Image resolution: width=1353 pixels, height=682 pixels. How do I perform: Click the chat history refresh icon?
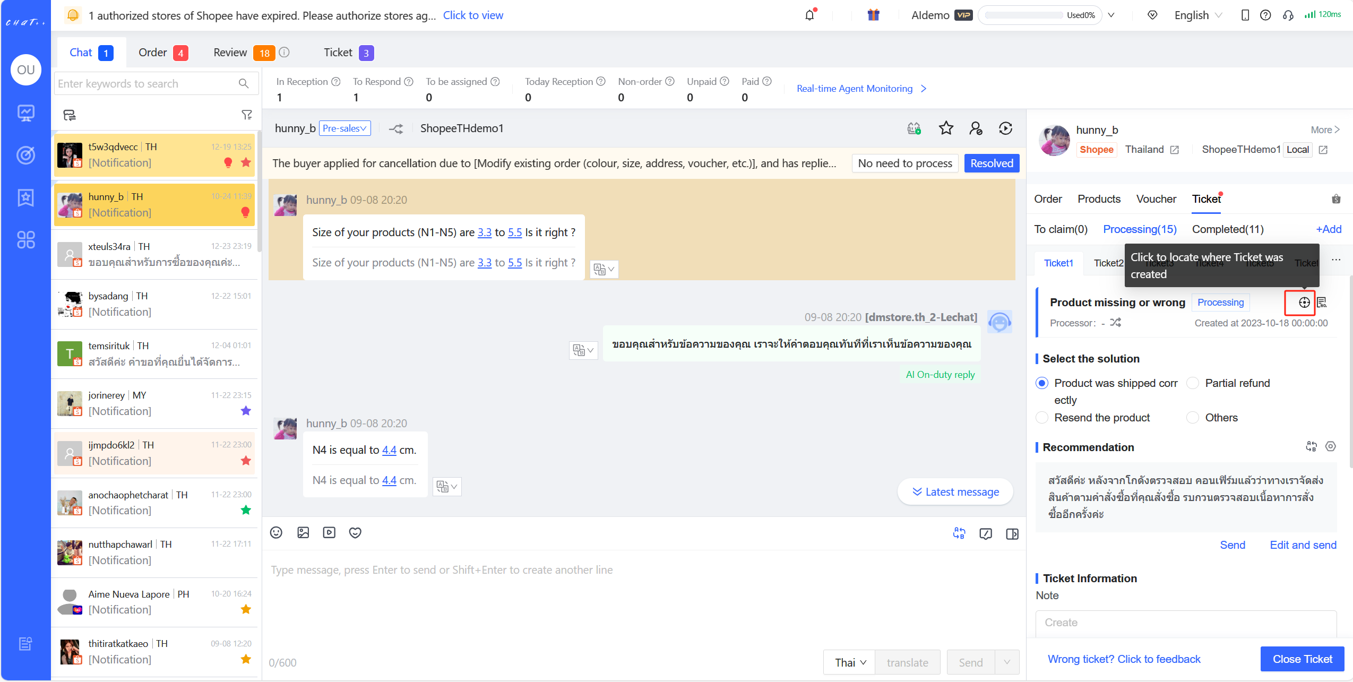[x=1005, y=128]
